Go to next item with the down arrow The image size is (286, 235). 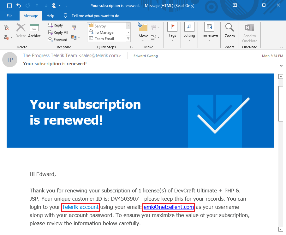pyautogui.click(x=46, y=5)
